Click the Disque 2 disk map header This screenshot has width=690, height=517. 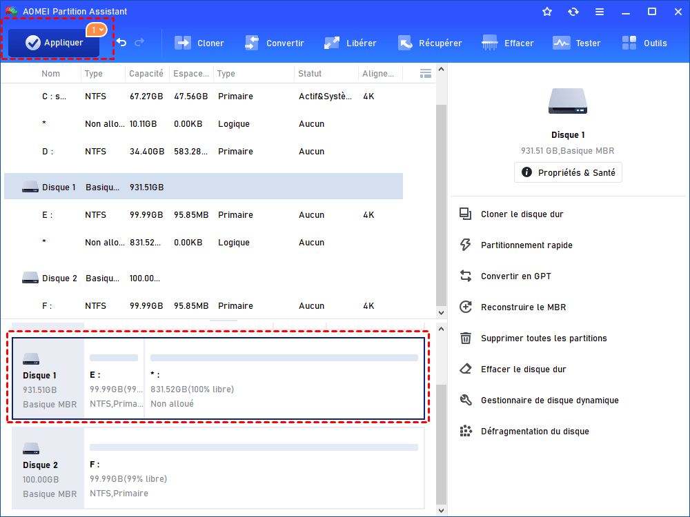[x=48, y=468]
